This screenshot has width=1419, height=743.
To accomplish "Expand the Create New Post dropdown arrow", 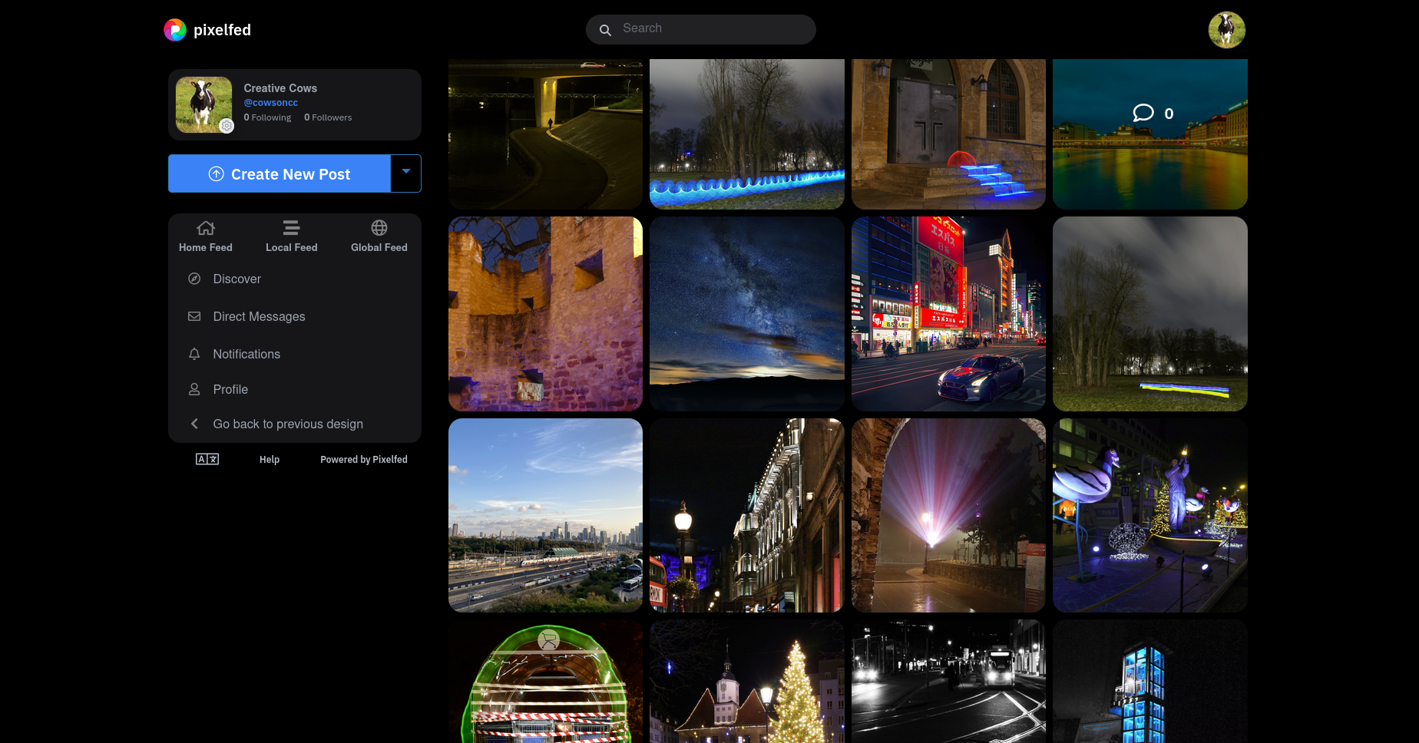I will pyautogui.click(x=406, y=173).
